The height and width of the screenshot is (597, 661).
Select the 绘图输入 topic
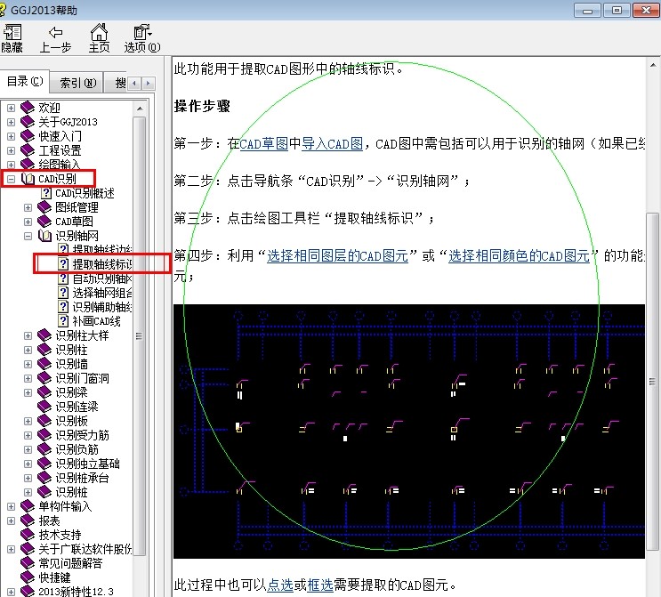coord(59,164)
